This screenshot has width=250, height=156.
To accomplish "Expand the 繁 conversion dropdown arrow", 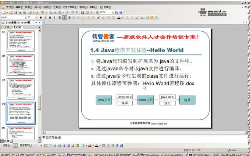I will click(x=46, y=13).
